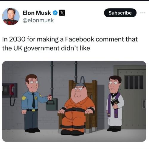Click the priest holding a black book

[115, 103]
